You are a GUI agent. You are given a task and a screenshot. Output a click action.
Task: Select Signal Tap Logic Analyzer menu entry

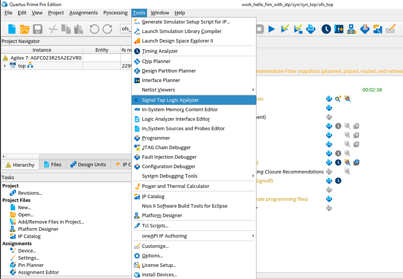[x=170, y=100]
